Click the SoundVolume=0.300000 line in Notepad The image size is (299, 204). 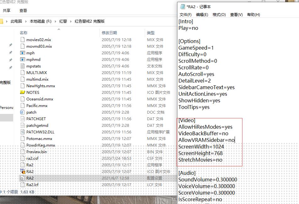coord(208,180)
